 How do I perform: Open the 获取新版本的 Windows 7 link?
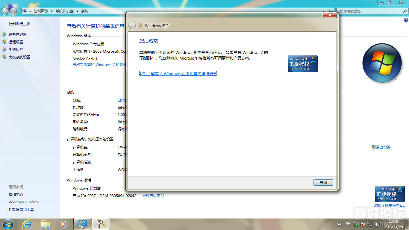pyautogui.click(x=99, y=64)
